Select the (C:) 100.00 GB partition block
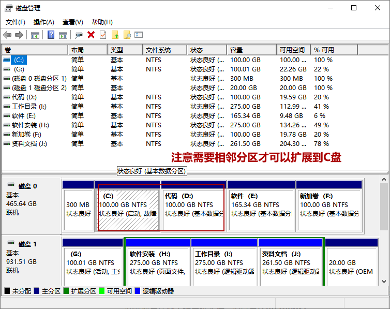The image size is (390, 309). coord(128,206)
